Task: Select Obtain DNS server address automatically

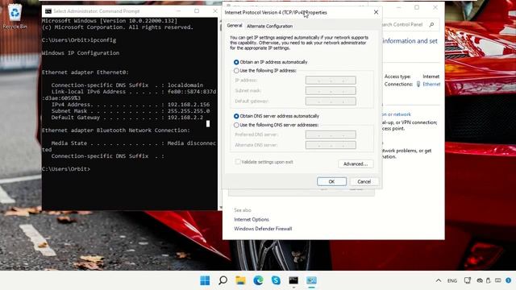Action: [236, 116]
